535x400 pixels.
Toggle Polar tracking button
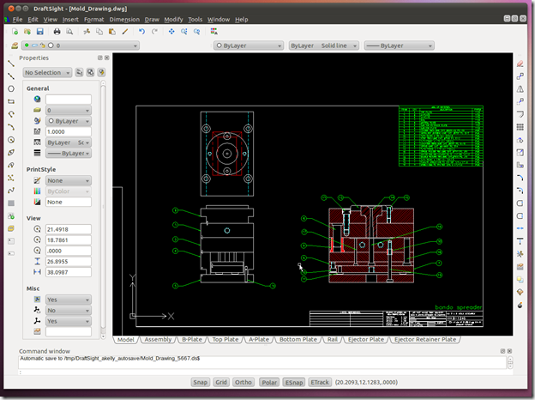(x=269, y=382)
